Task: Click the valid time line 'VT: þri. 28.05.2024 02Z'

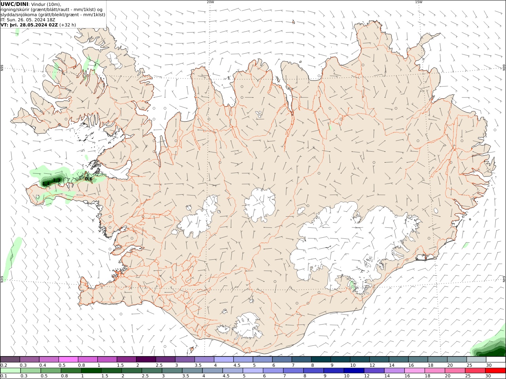Action: pos(29,25)
